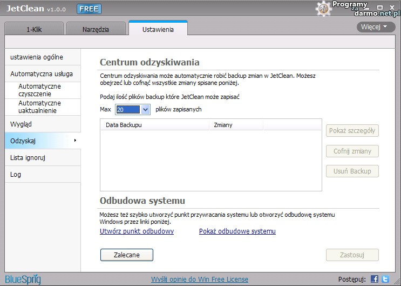Expand the Max backup files combo box
401x286 pixels.
(145, 110)
